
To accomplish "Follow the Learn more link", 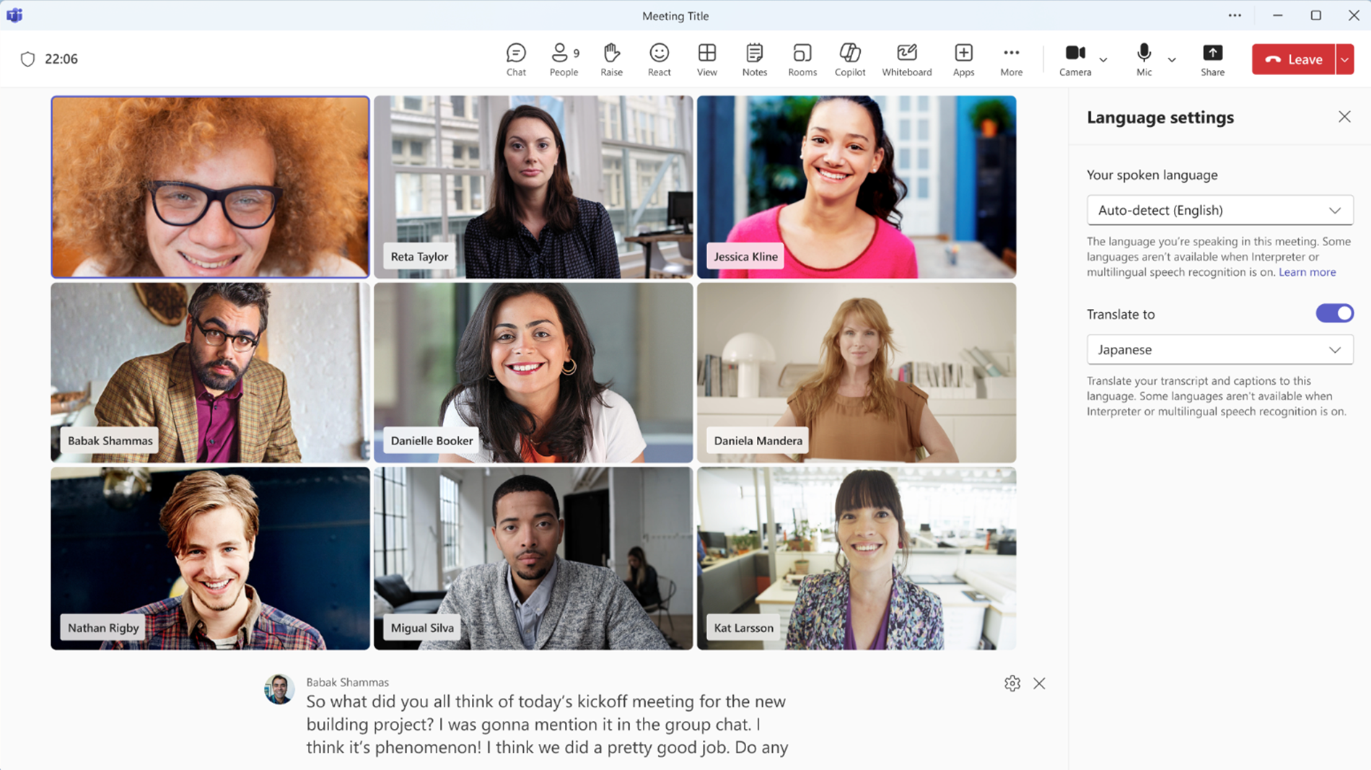I will pos(1307,272).
